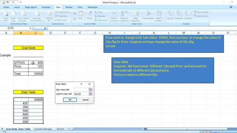Image resolution: width=237 pixels, height=133 pixels.
Task: Collapse dialog via Column input range icon
Action: click(x=90, y=94)
